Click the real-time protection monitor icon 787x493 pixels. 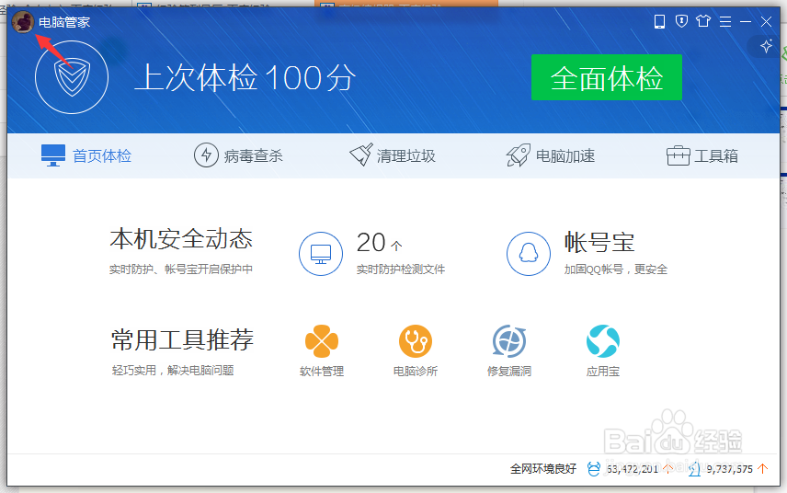click(321, 254)
